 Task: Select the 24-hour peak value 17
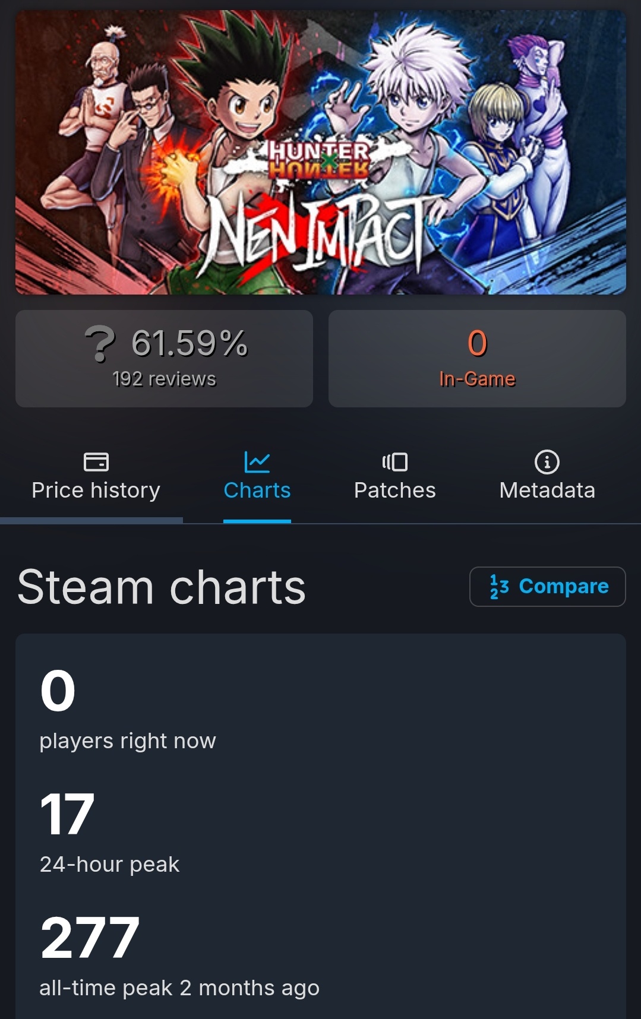pos(67,815)
